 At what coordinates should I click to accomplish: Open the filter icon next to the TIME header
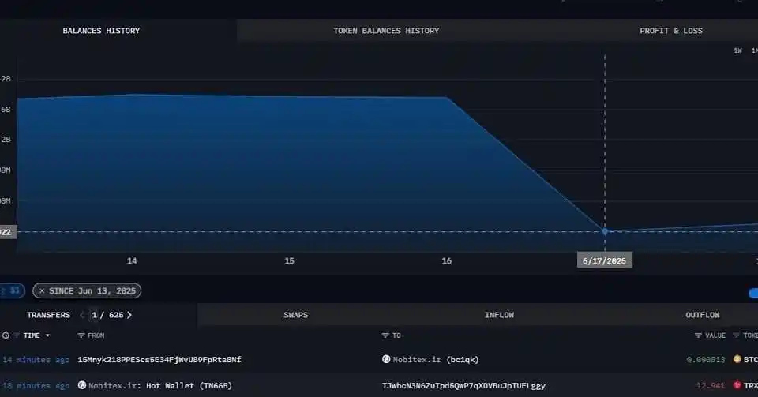[x=16, y=335]
